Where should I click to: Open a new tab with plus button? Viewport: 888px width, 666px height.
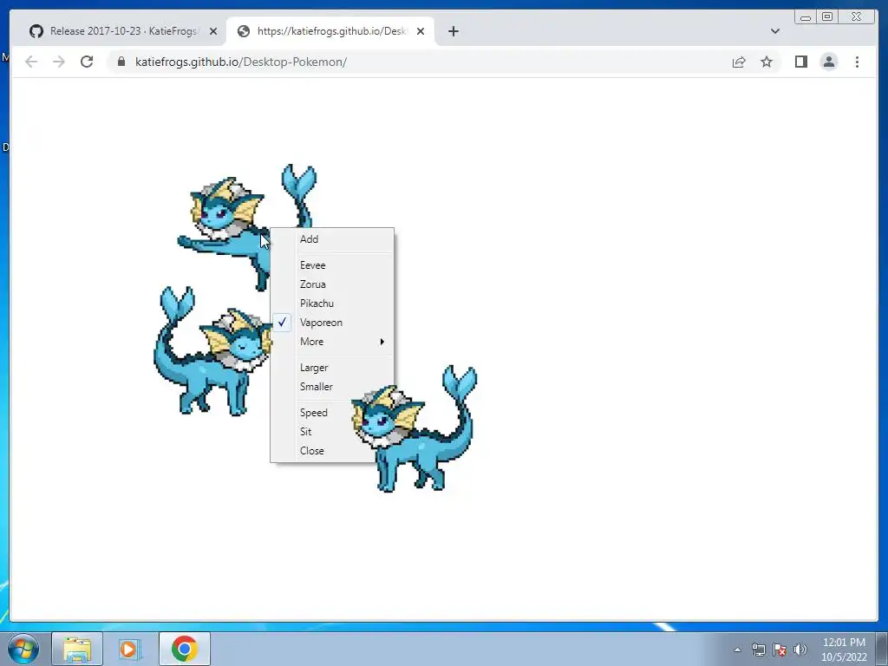tap(453, 31)
